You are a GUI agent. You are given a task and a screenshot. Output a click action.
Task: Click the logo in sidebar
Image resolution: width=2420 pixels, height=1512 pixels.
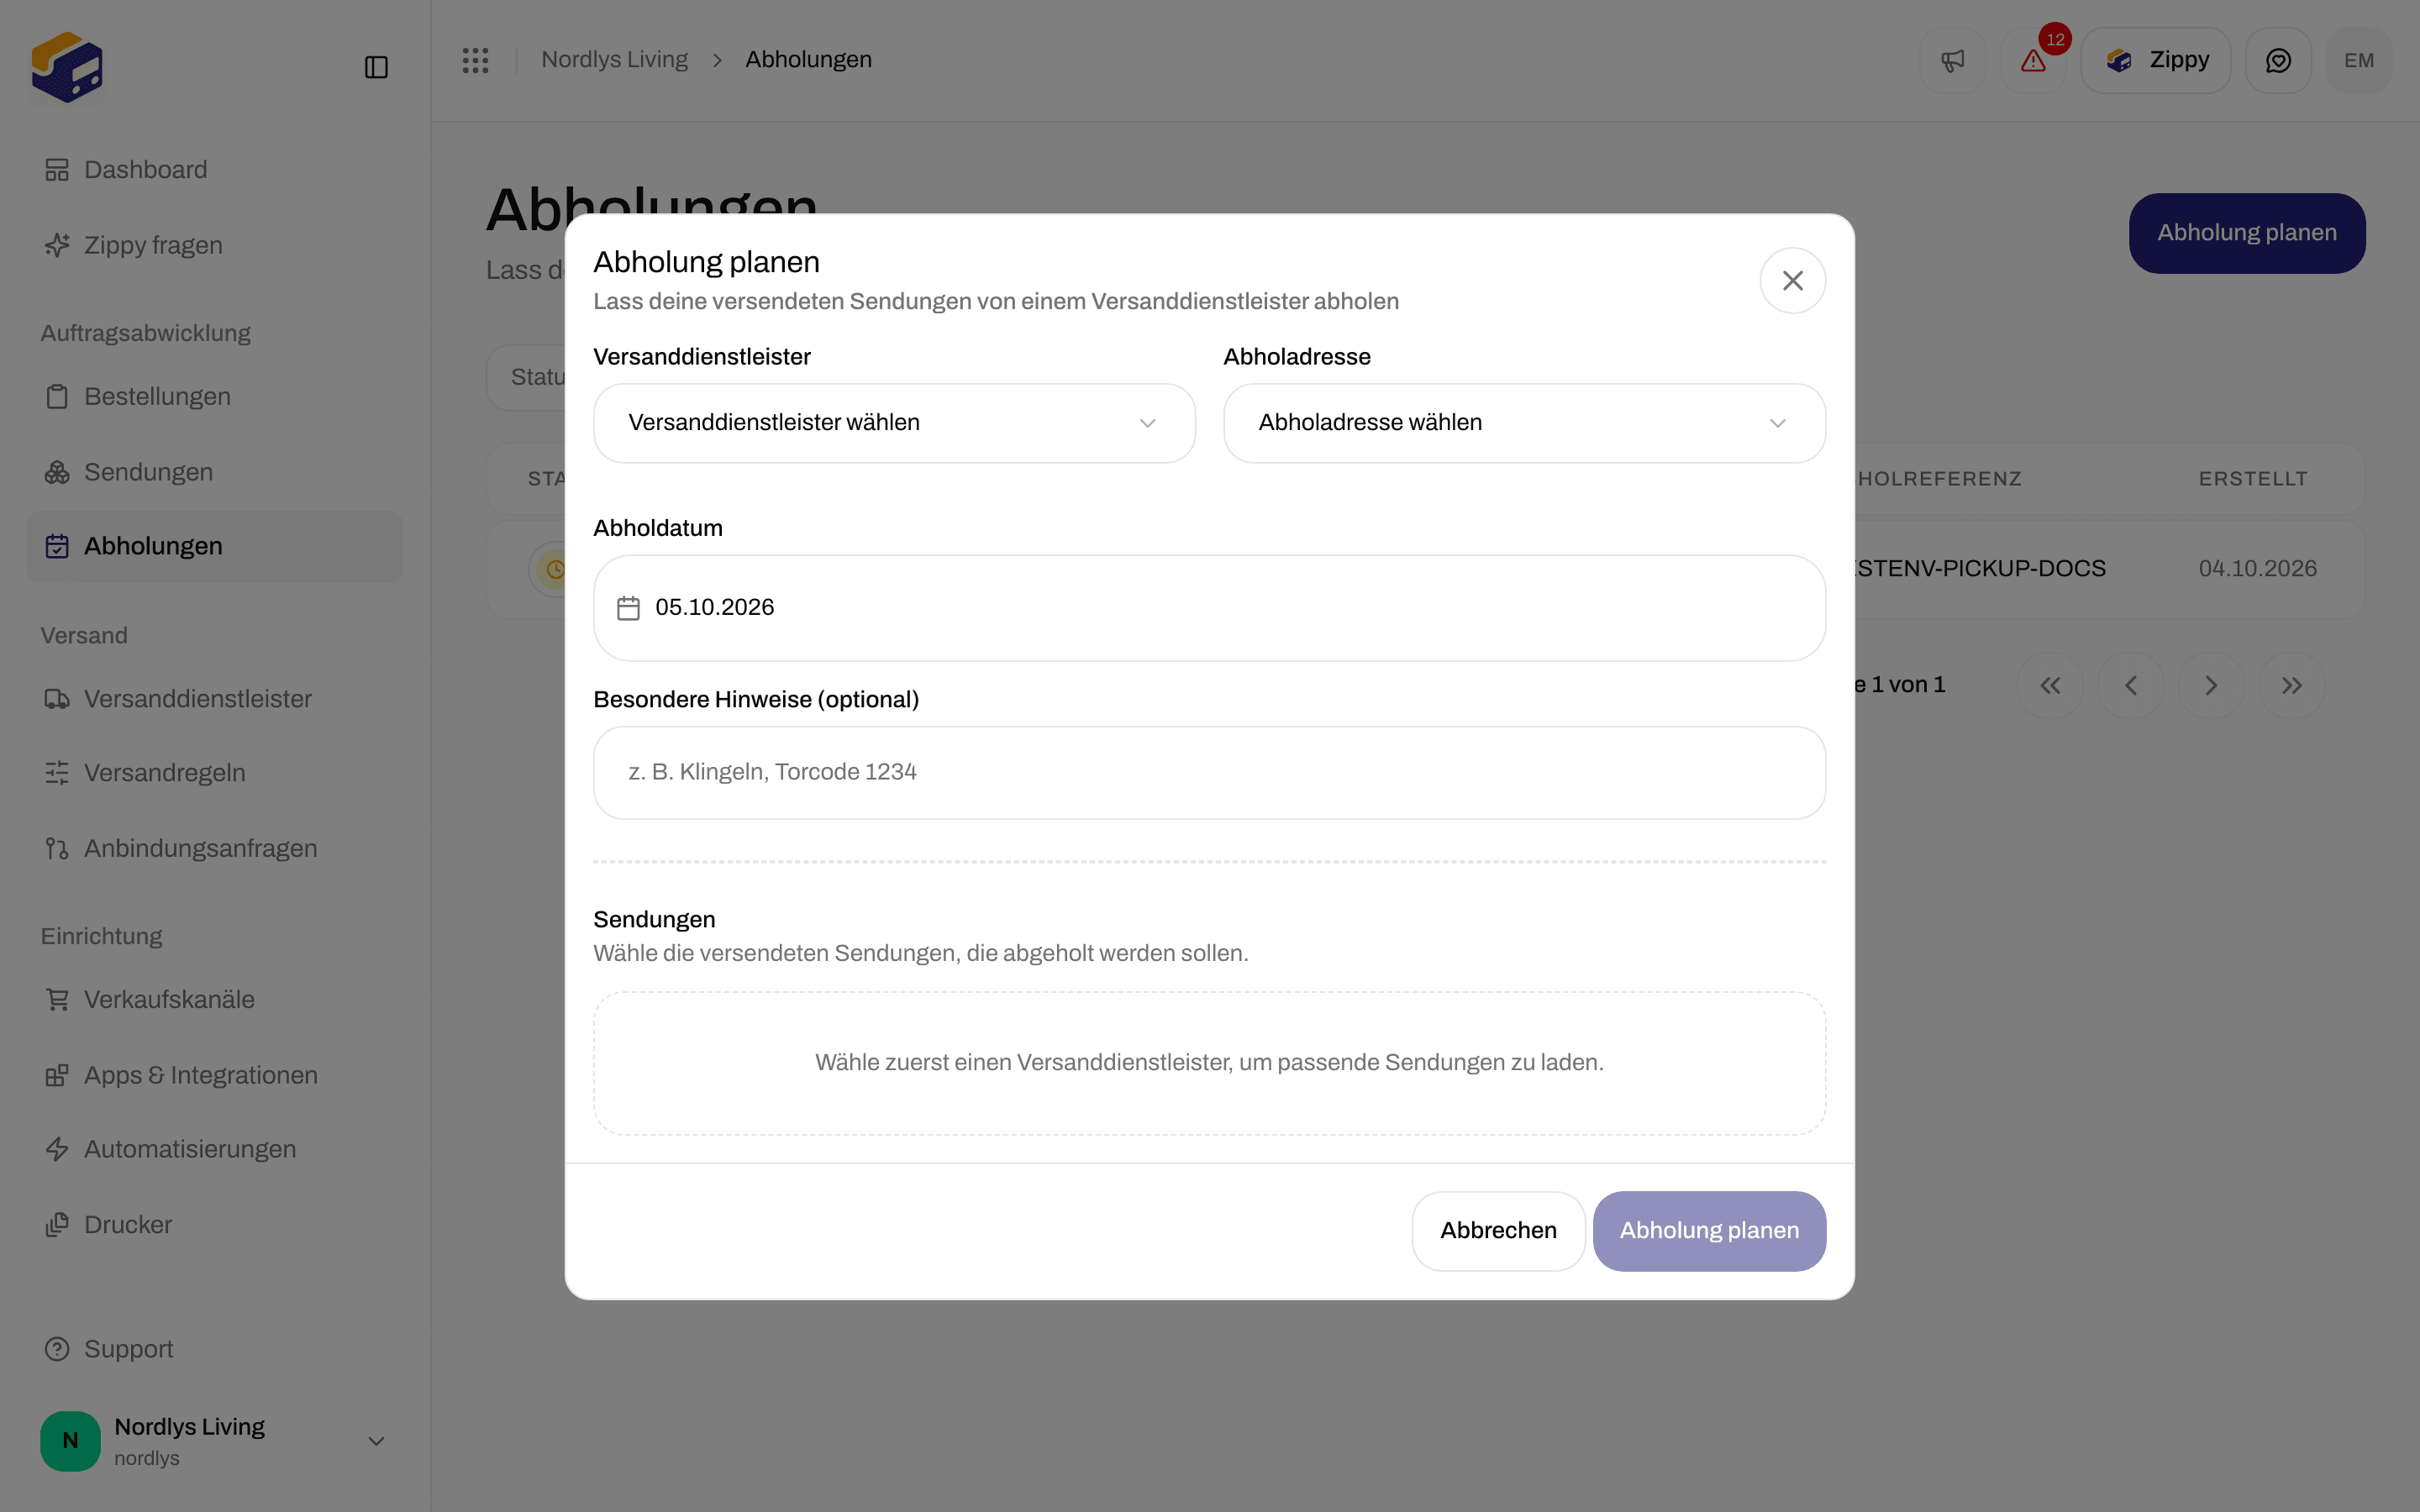(67, 67)
